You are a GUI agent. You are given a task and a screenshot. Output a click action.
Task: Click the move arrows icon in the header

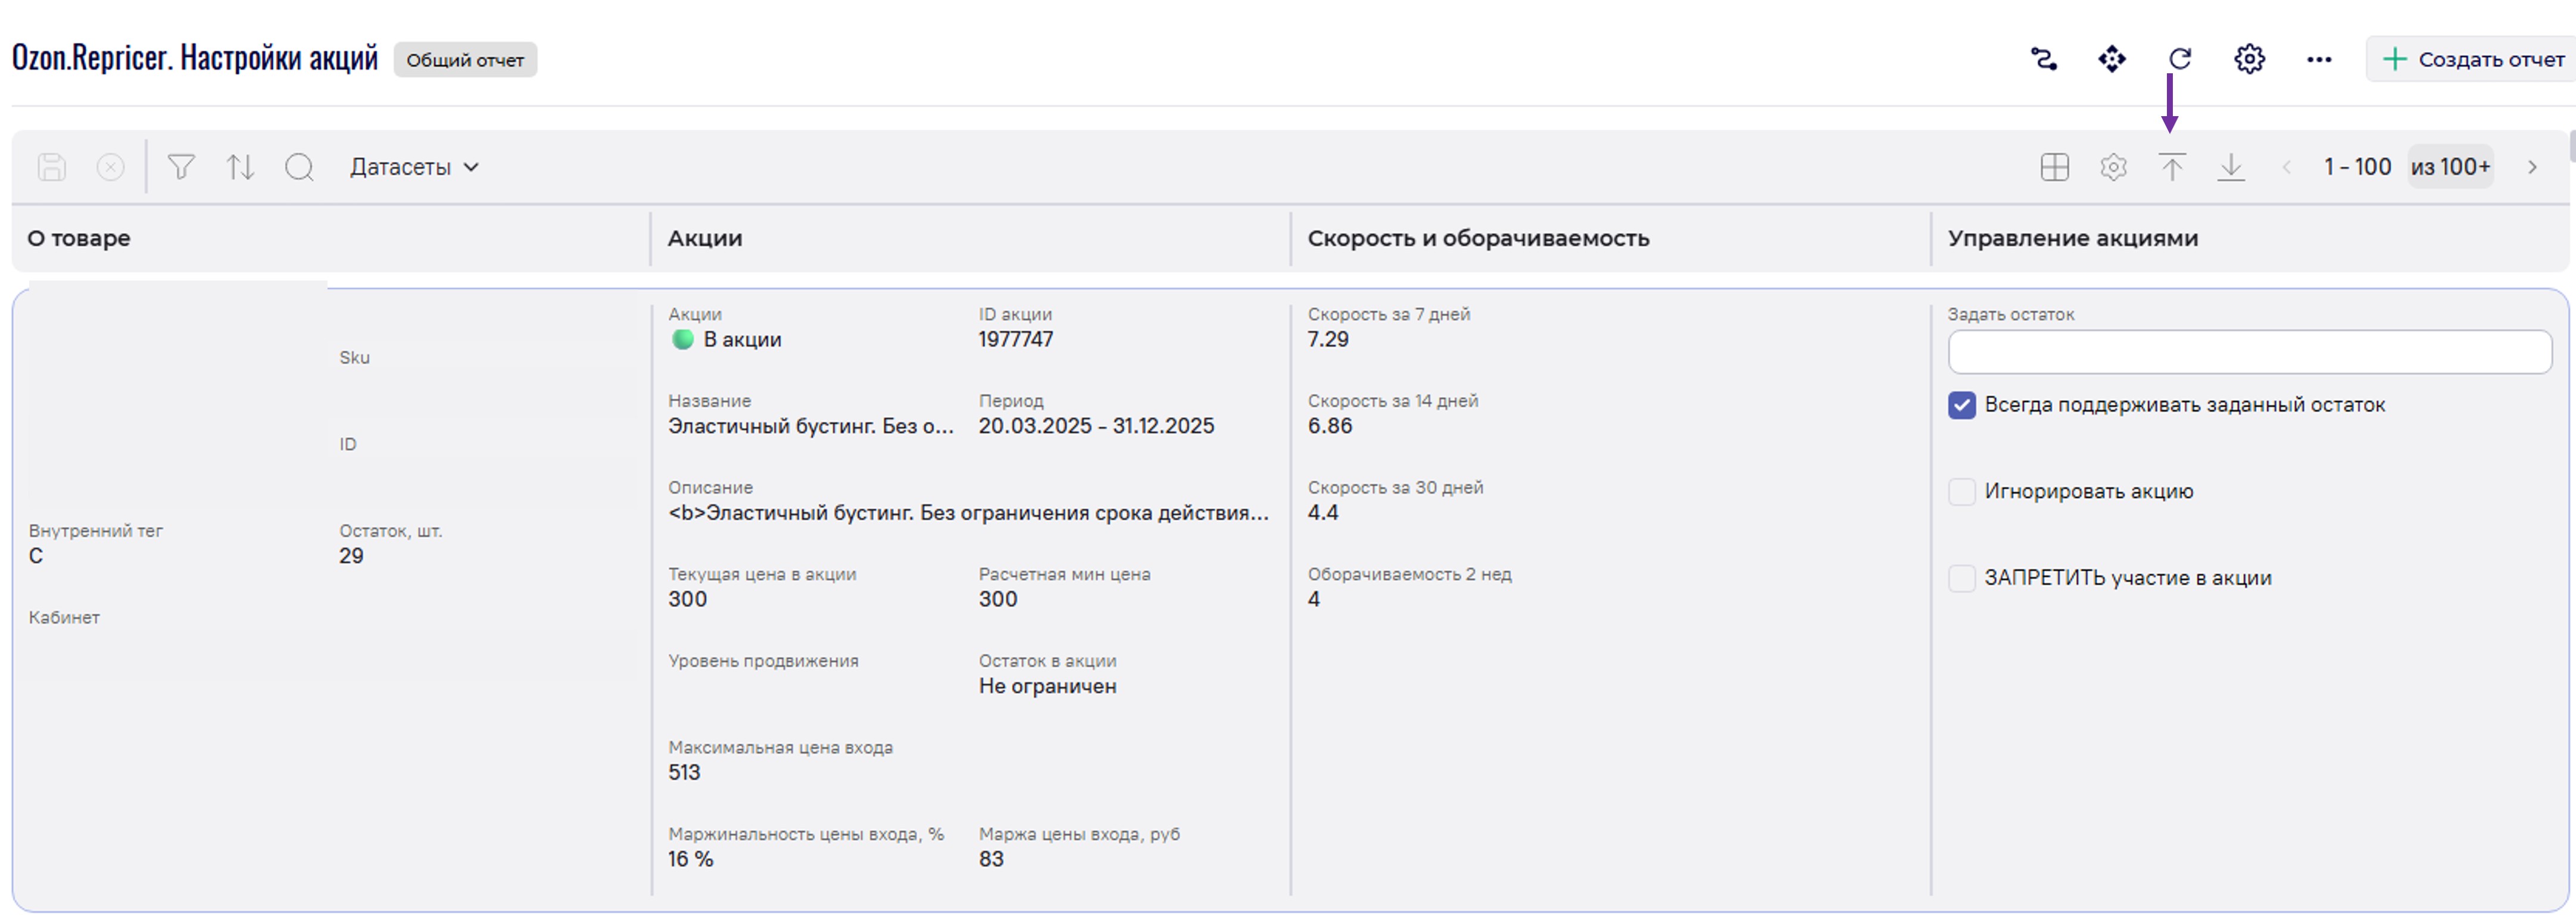2111,59
